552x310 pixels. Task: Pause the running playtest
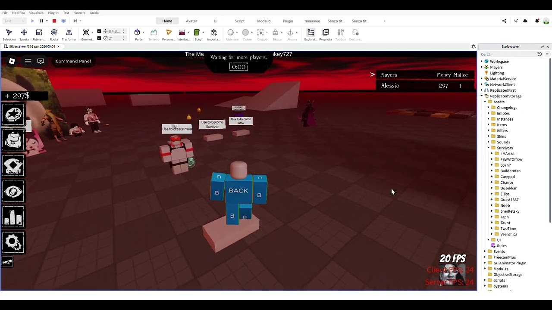point(41,21)
